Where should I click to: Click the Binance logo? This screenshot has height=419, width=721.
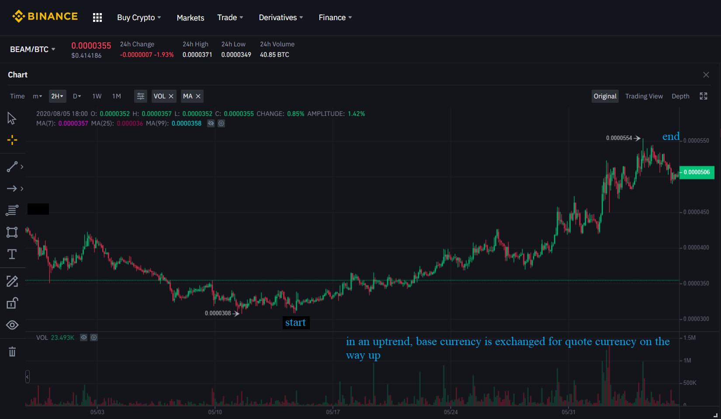[45, 17]
